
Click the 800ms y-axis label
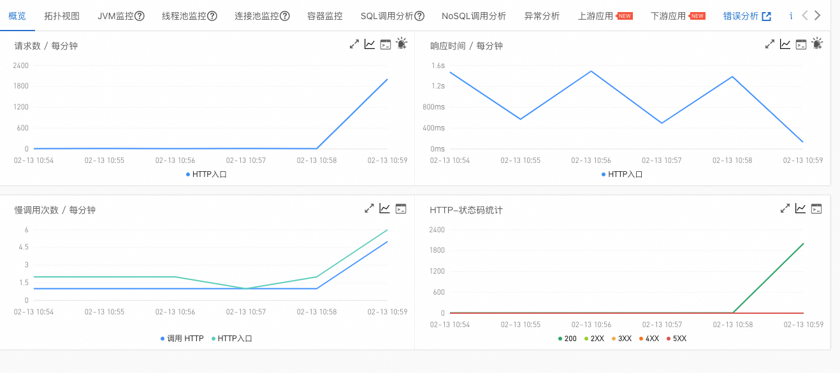(x=434, y=107)
